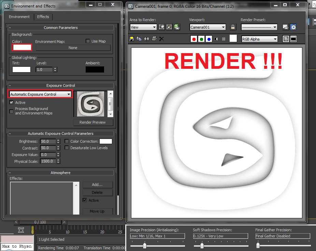Click the Save Image disk icon

point(132,39)
